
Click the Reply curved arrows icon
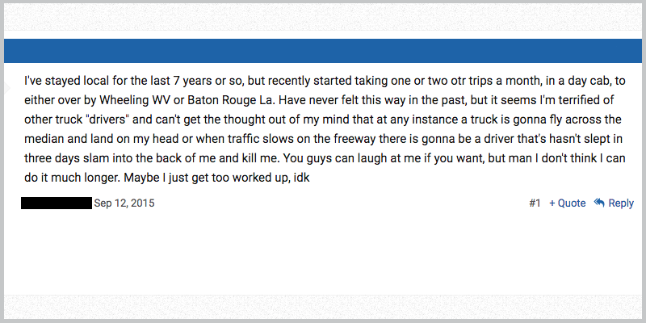point(599,203)
